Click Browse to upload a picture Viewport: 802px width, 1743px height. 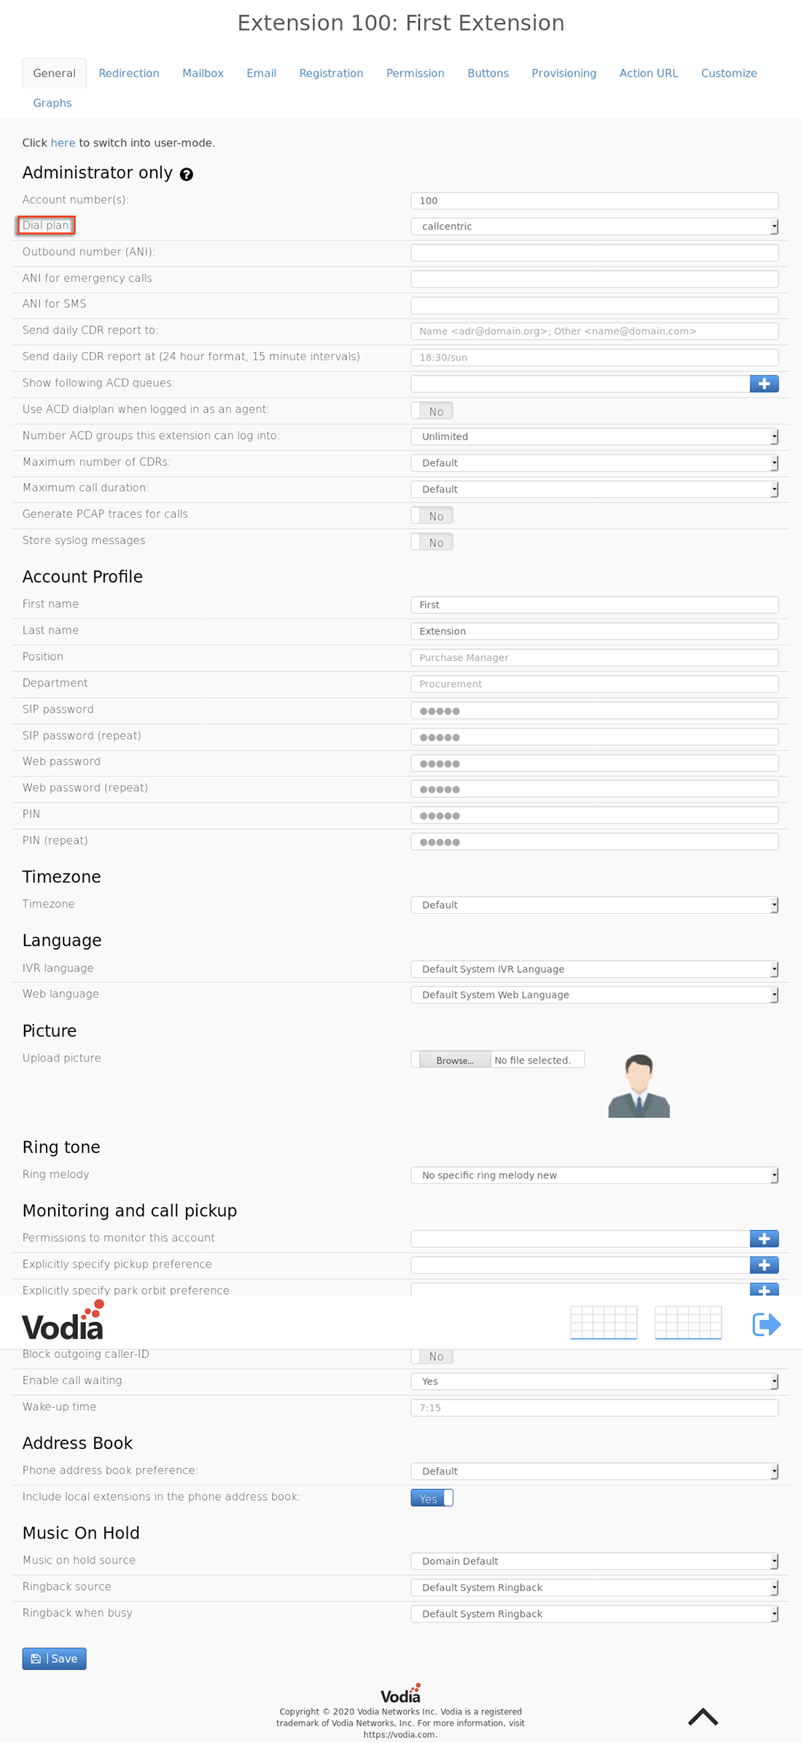click(x=455, y=1060)
